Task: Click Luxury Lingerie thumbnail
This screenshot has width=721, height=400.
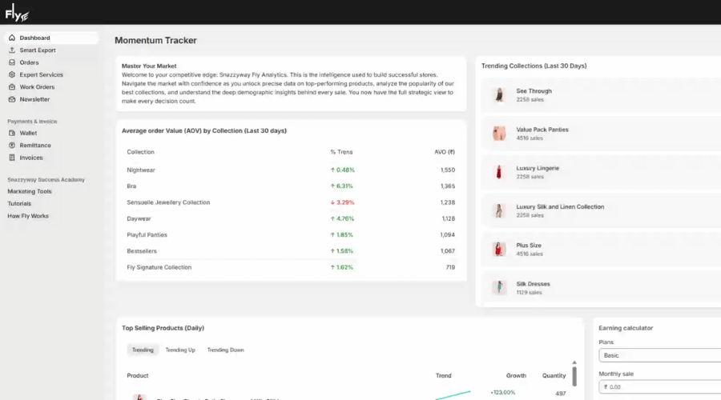Action: pos(499,172)
